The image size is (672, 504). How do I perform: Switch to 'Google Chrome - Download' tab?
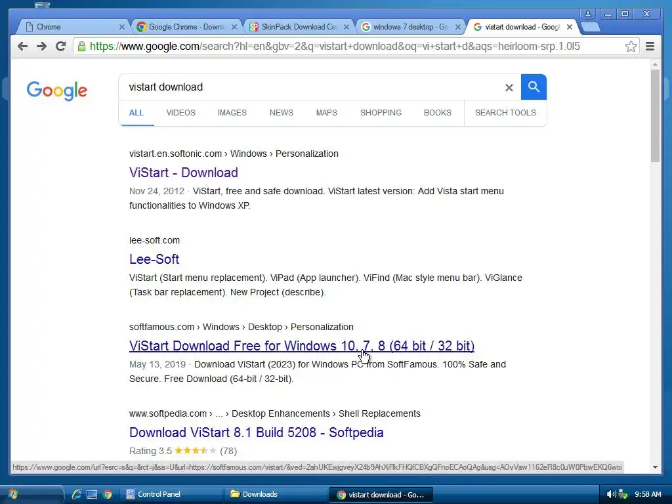(x=185, y=27)
